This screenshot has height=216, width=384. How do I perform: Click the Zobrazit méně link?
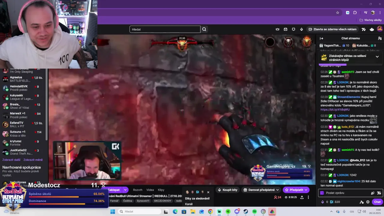pos(33,160)
